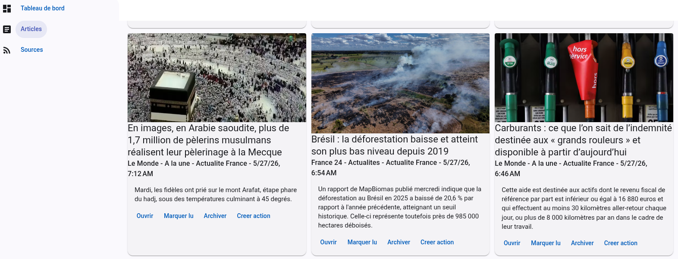
Task: Go to Sources in the sidebar
Action: [x=32, y=50]
